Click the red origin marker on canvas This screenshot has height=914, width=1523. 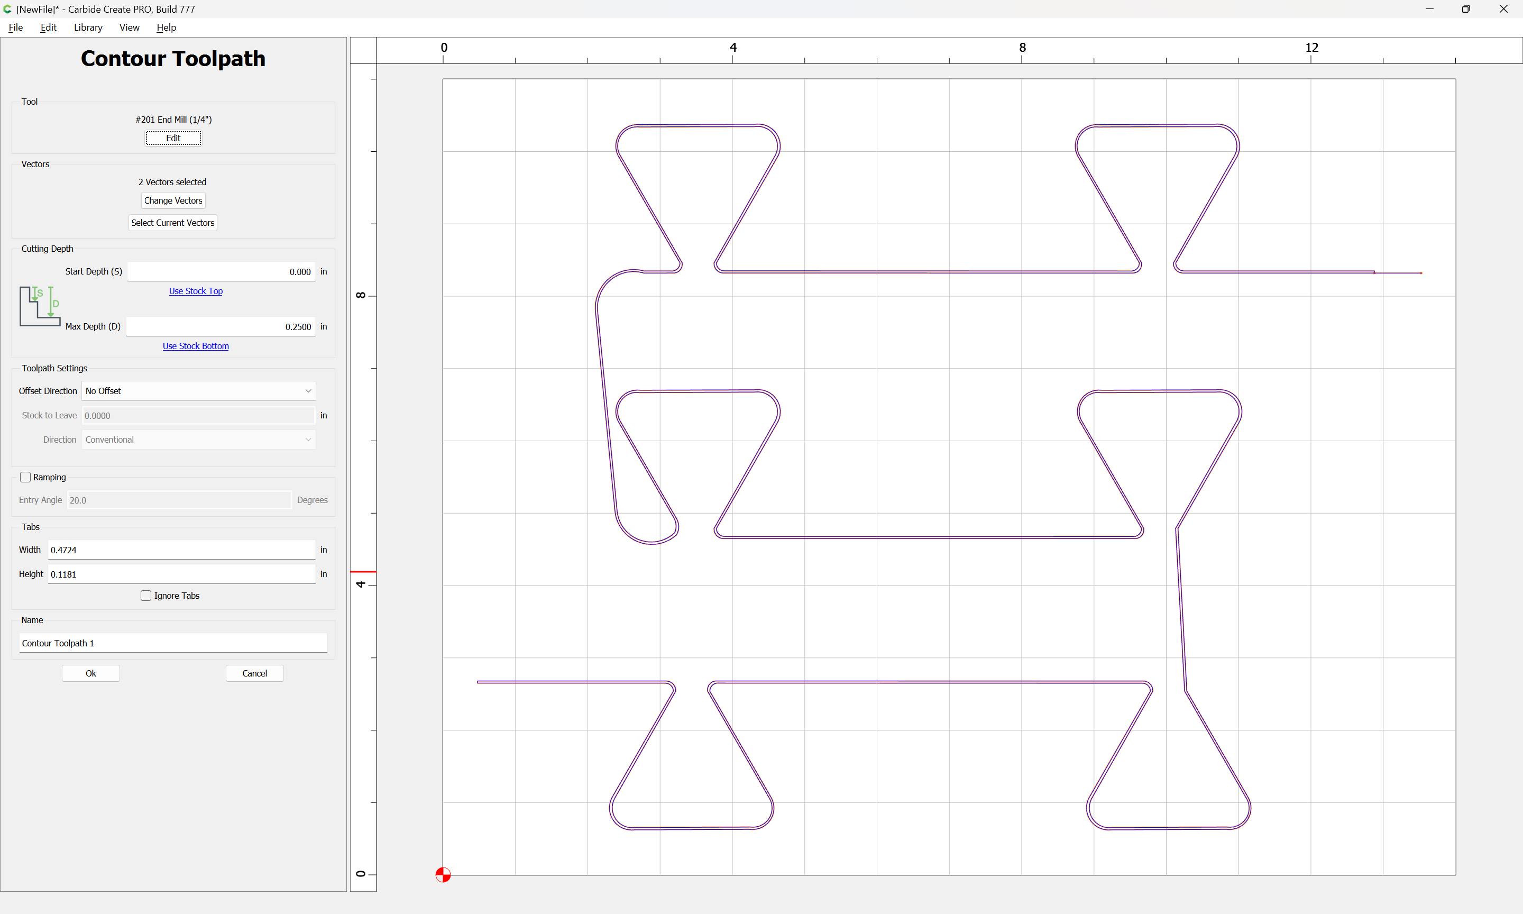point(443,874)
